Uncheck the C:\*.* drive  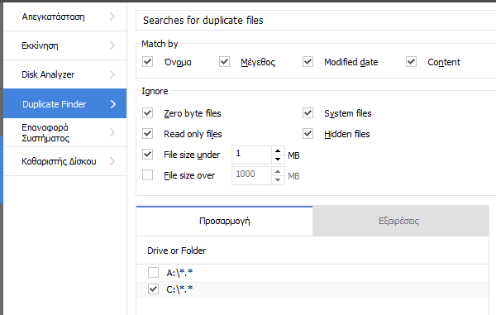[154, 289]
